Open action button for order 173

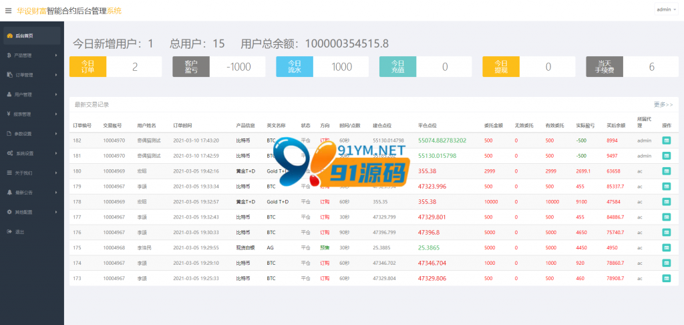(x=666, y=278)
